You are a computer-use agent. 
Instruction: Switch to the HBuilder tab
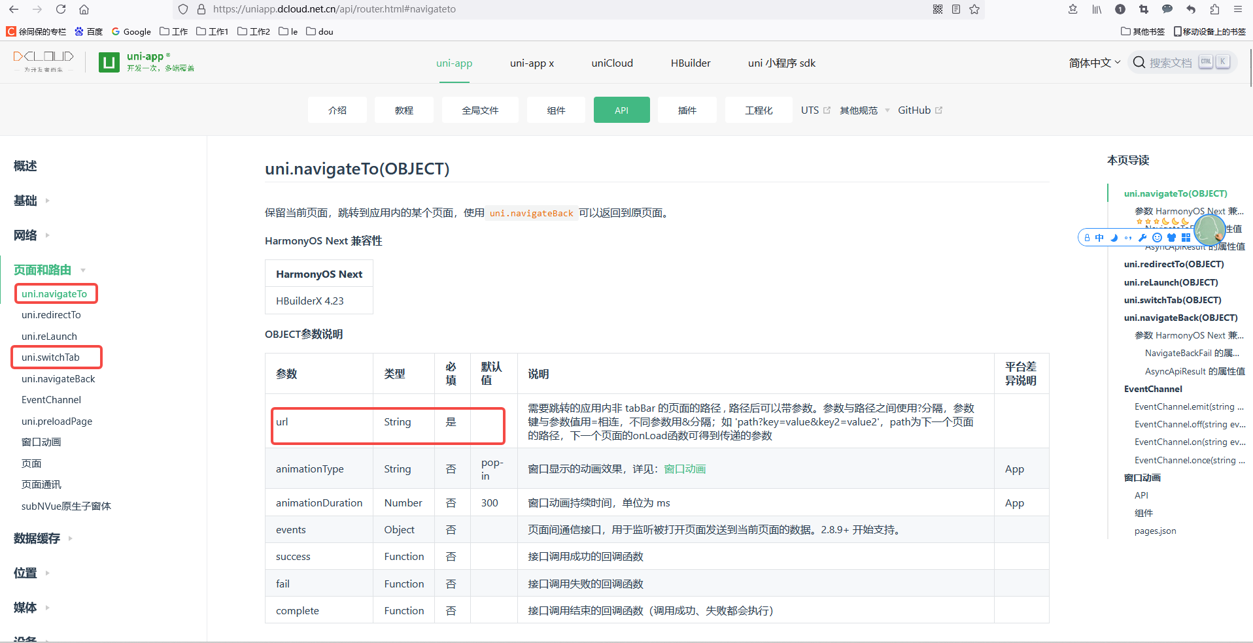click(x=691, y=63)
